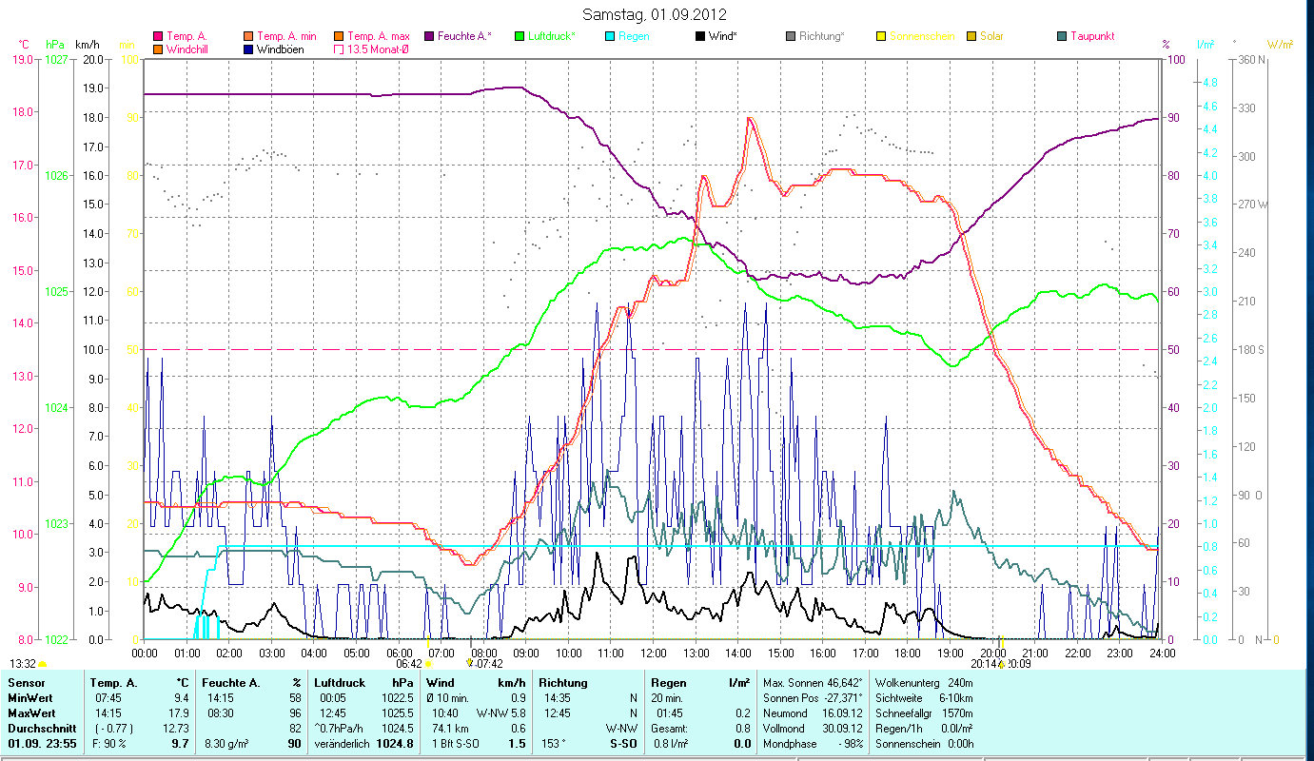This screenshot has width=1314, height=761.
Task: Click the MaxWert row label
Action: [31, 713]
